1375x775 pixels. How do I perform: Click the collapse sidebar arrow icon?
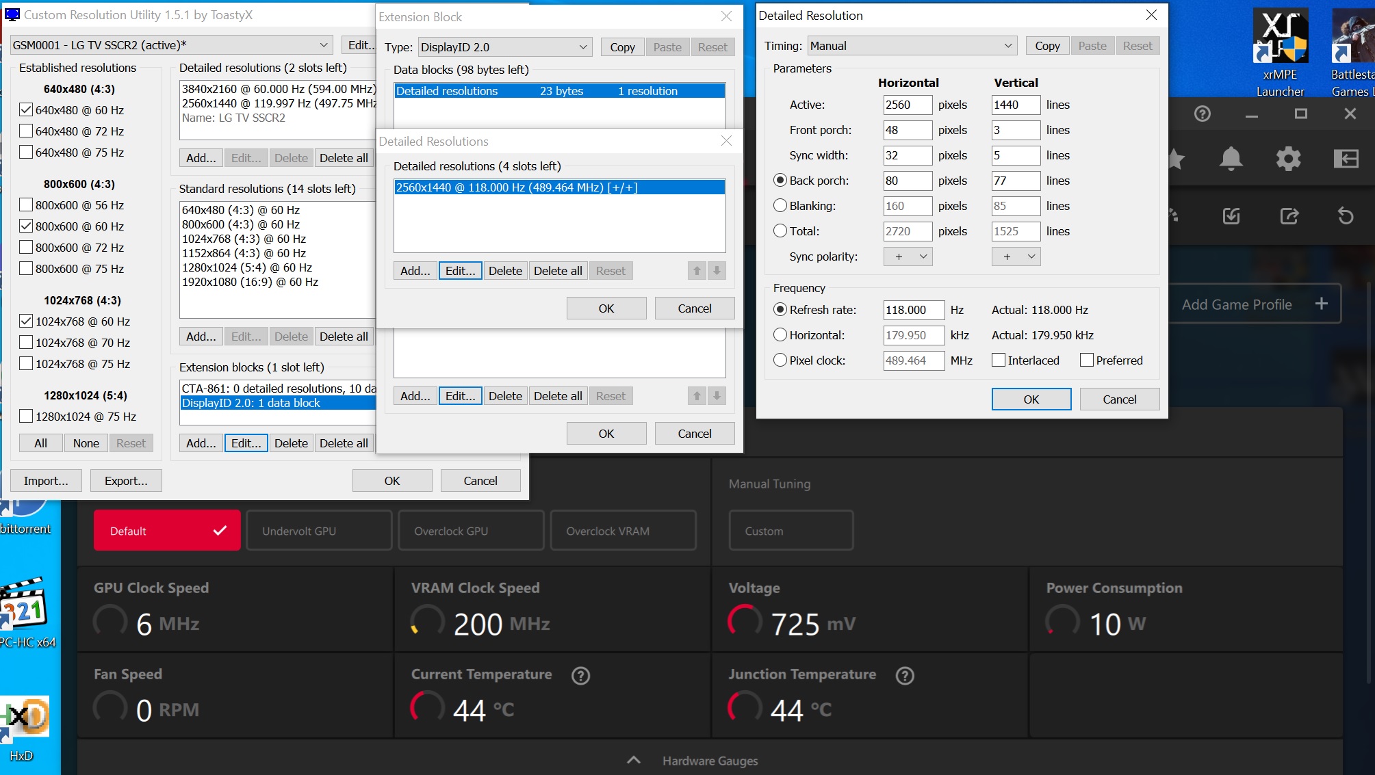point(1346,159)
